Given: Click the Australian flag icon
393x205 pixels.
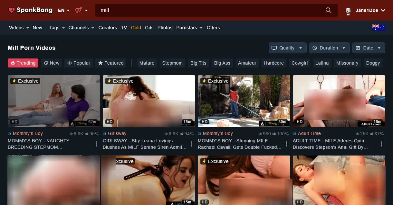Looking at the screenshot, I should 379,28.
